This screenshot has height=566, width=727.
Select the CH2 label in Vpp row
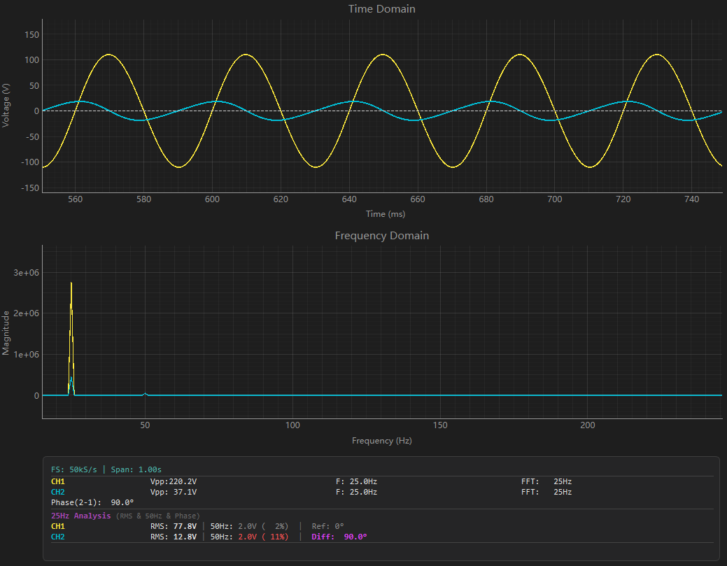[x=58, y=492]
